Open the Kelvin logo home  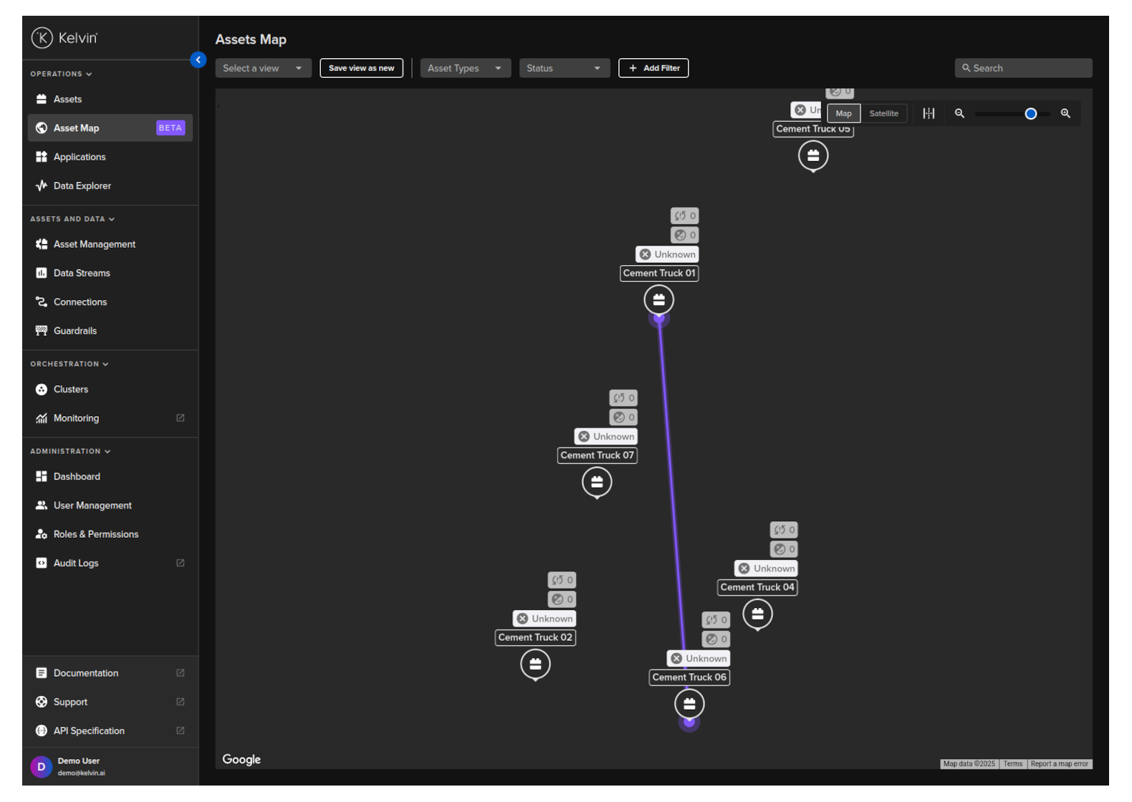tap(64, 37)
